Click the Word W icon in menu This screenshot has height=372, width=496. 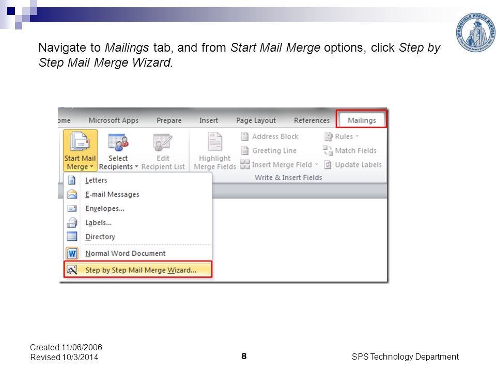coord(72,253)
